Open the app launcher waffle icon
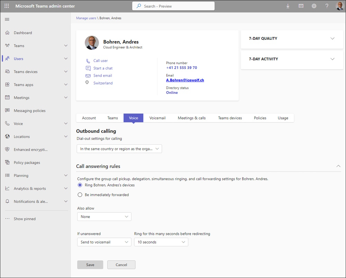The height and width of the screenshot is (278, 346). pyautogui.click(x=7, y=6)
